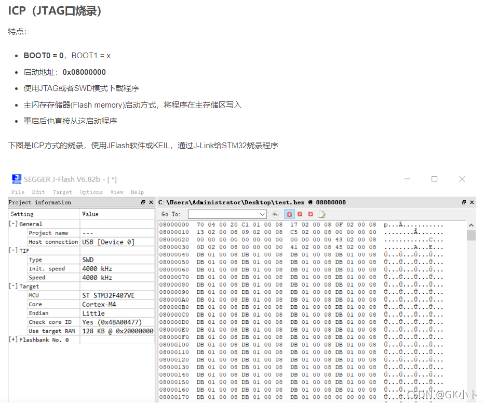Select the 2-byte display width icon
Viewport: 485px width, 404px height.
tap(300, 214)
